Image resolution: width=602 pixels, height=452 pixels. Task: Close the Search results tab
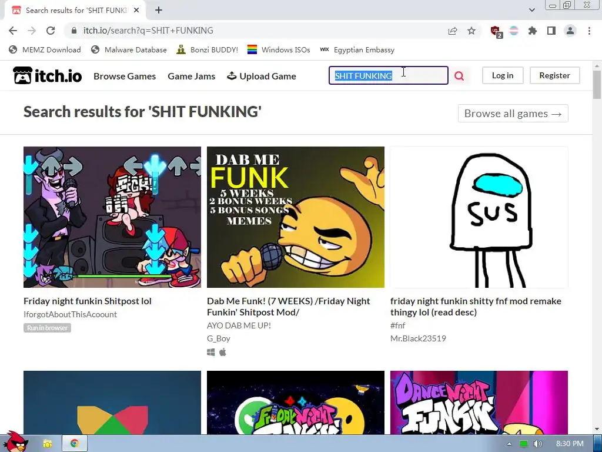click(x=136, y=11)
